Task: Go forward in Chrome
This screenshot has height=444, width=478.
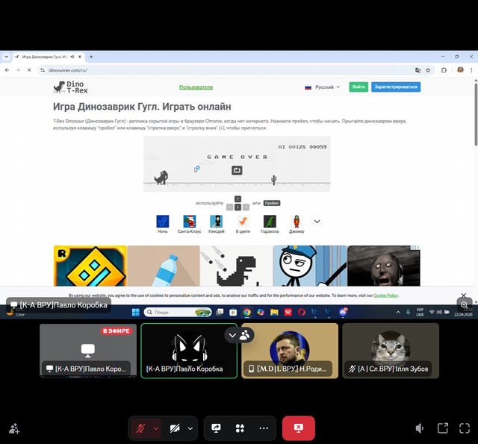Action: [18, 70]
